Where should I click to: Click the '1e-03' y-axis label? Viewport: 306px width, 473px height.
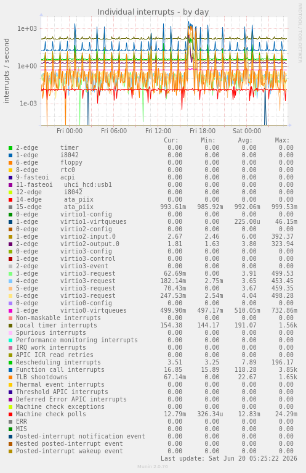(28, 104)
